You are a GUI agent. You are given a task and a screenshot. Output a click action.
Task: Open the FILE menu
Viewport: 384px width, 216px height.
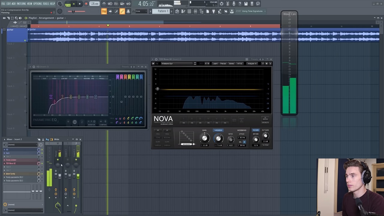[x=3, y=4]
